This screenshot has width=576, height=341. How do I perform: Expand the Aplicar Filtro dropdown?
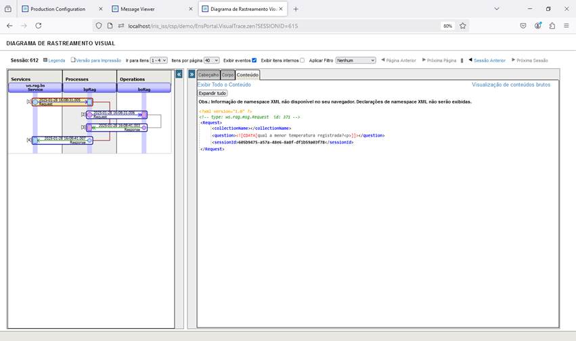(x=355, y=60)
